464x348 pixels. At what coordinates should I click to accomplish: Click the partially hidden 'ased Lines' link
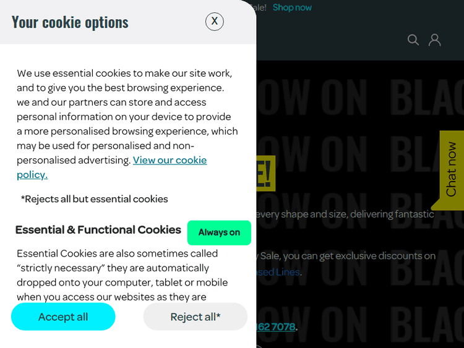278,272
